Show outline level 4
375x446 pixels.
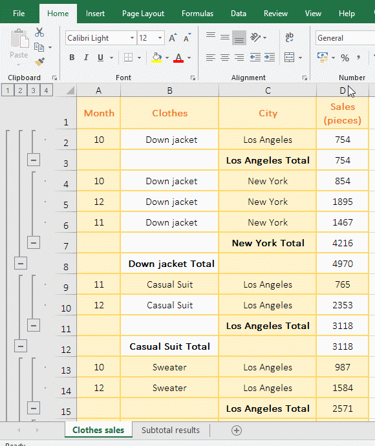tap(46, 90)
